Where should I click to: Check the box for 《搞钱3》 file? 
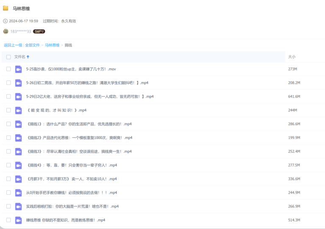click(x=8, y=151)
